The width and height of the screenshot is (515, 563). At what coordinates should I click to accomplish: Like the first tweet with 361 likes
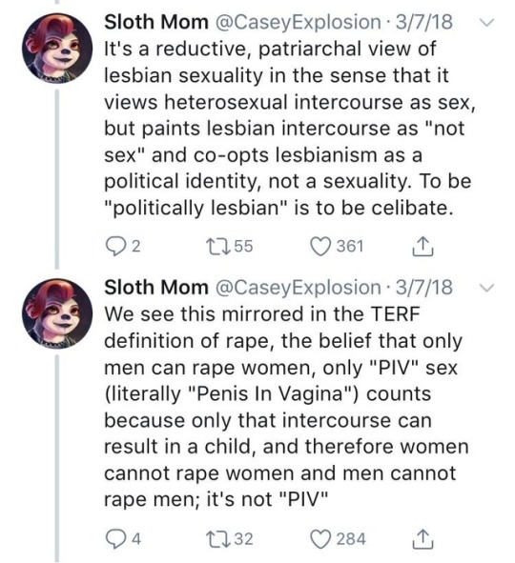pos(320,247)
